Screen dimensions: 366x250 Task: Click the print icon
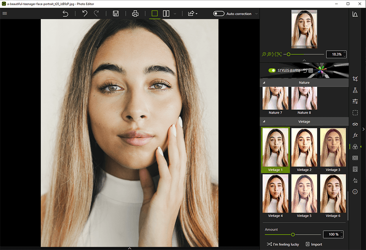(x=135, y=14)
